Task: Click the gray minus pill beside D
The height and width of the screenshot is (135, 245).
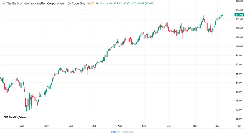Action: pos(89,3)
